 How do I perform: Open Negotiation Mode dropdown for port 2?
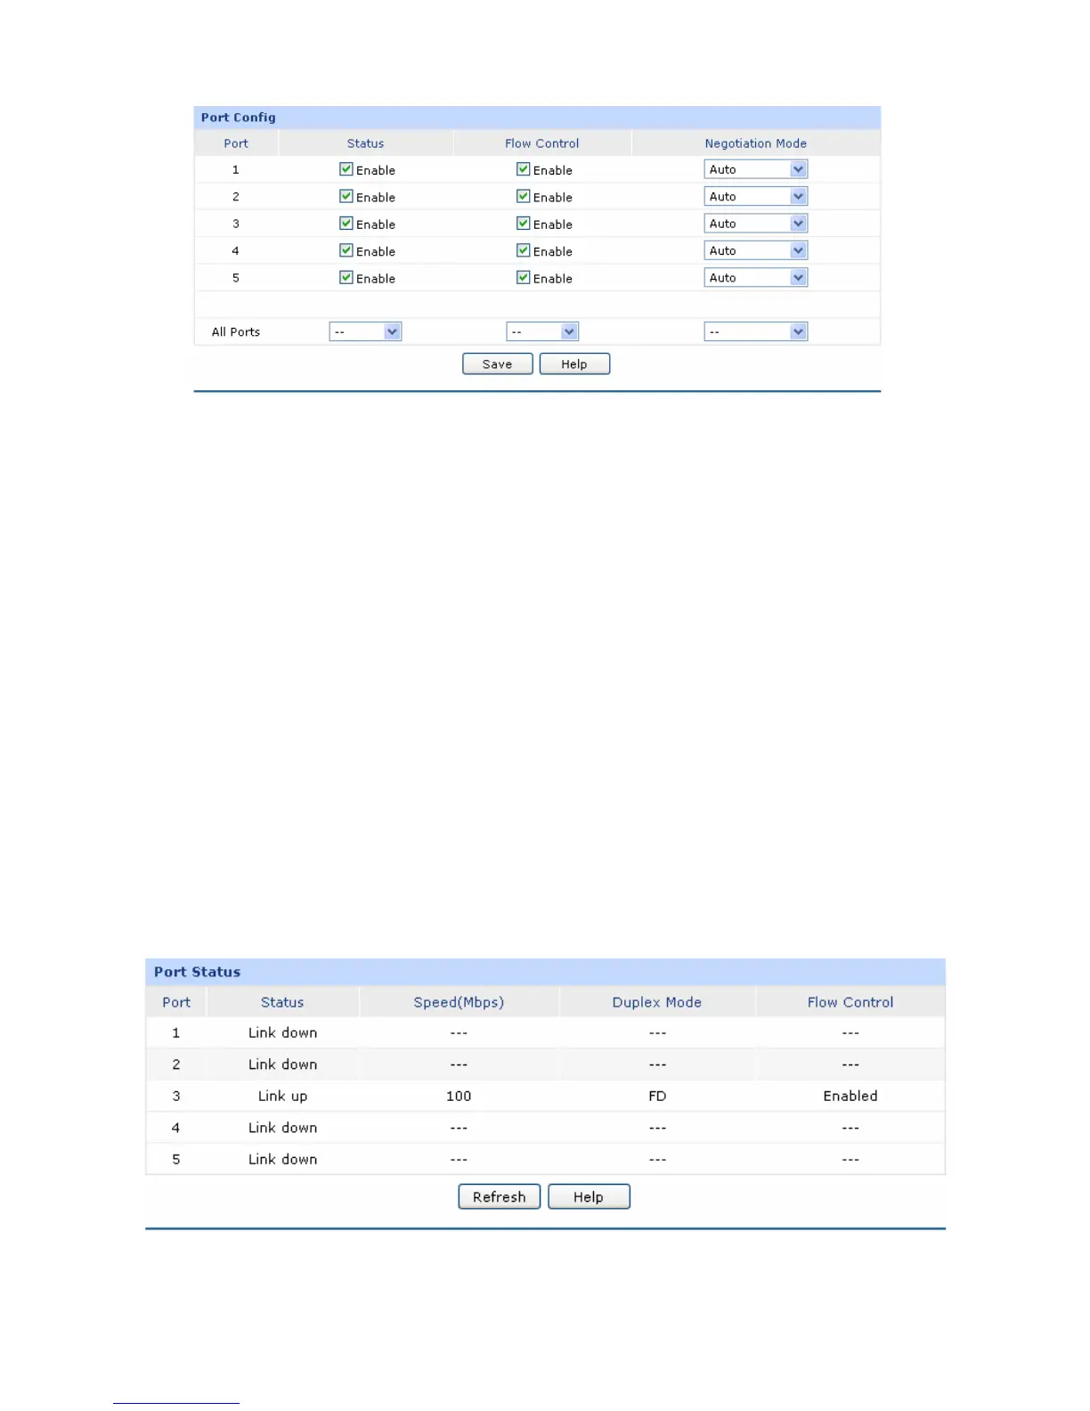click(x=755, y=197)
